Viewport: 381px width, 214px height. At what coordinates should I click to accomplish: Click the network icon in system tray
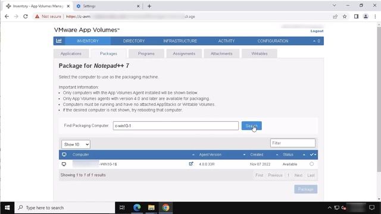(x=336, y=207)
